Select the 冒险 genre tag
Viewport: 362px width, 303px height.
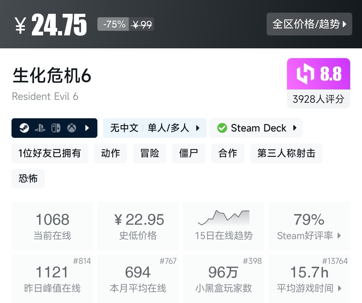pos(150,153)
